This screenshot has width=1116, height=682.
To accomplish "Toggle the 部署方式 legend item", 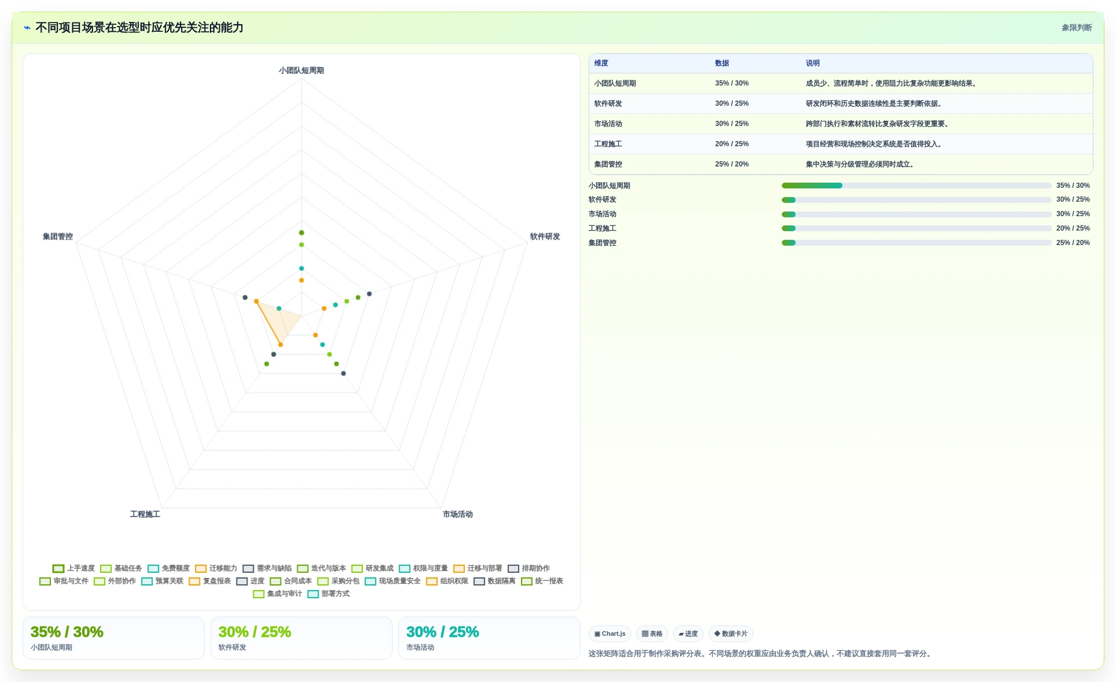I will point(328,594).
